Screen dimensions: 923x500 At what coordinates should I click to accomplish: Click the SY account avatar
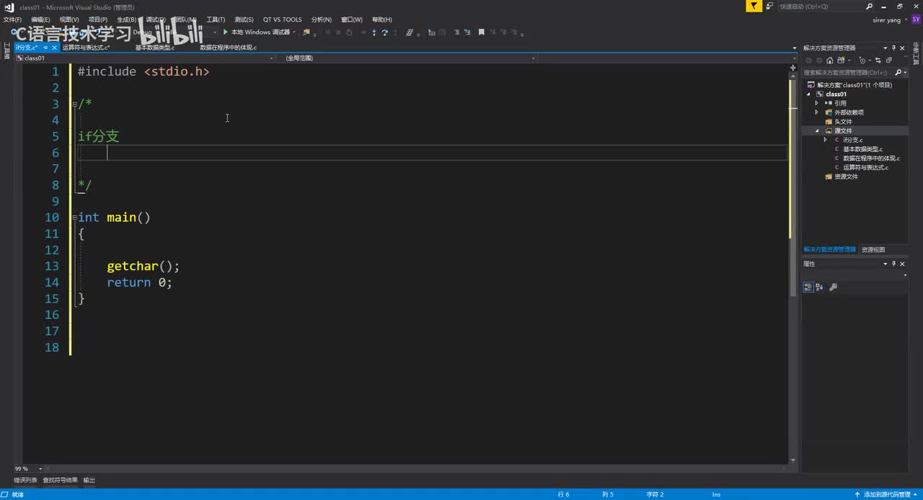[x=916, y=19]
